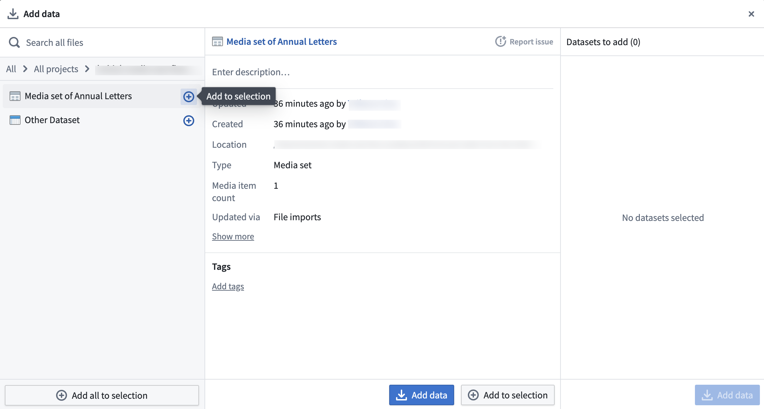This screenshot has width=764, height=409.
Task: Click the 'Location' label
Action: pyautogui.click(x=229, y=145)
